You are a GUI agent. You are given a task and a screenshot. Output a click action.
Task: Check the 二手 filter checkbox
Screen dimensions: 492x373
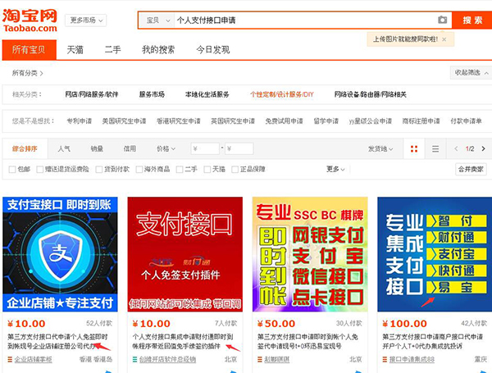click(x=180, y=170)
